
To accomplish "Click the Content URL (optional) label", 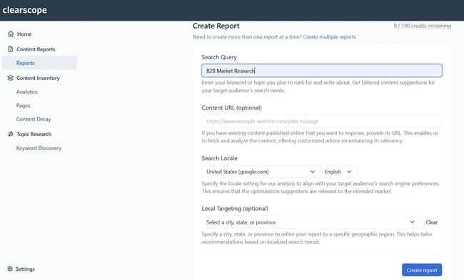I will pos(232,108).
